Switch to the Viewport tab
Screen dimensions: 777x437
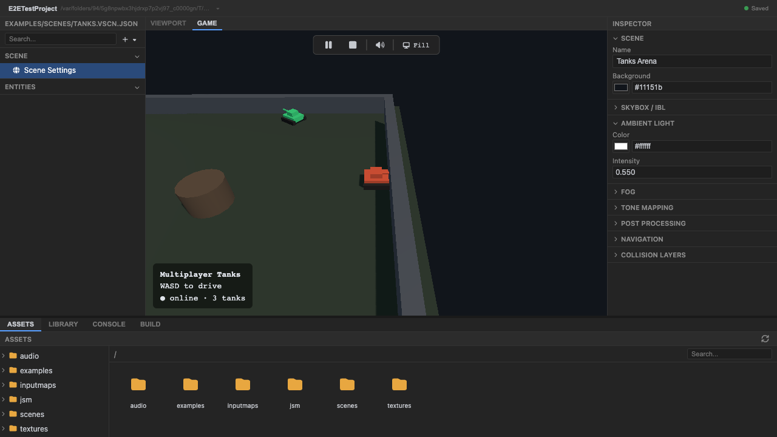tap(168, 23)
